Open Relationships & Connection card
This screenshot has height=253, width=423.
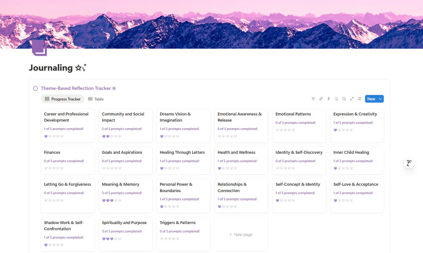click(241, 196)
